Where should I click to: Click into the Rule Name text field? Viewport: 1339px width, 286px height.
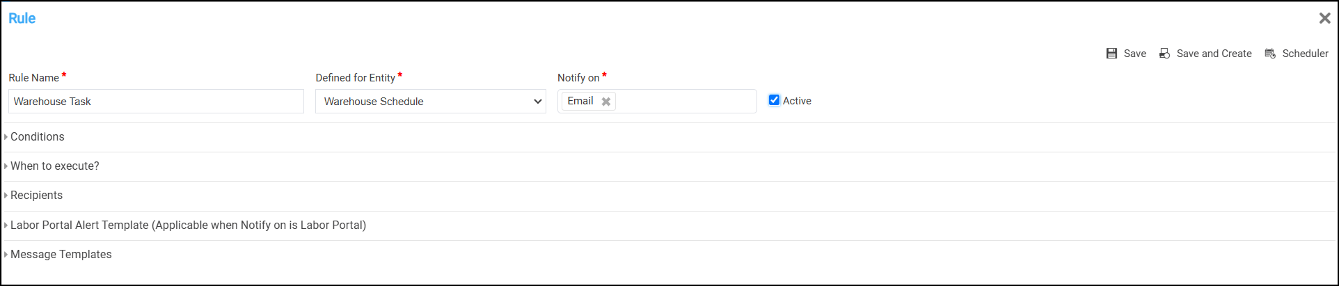(x=156, y=102)
